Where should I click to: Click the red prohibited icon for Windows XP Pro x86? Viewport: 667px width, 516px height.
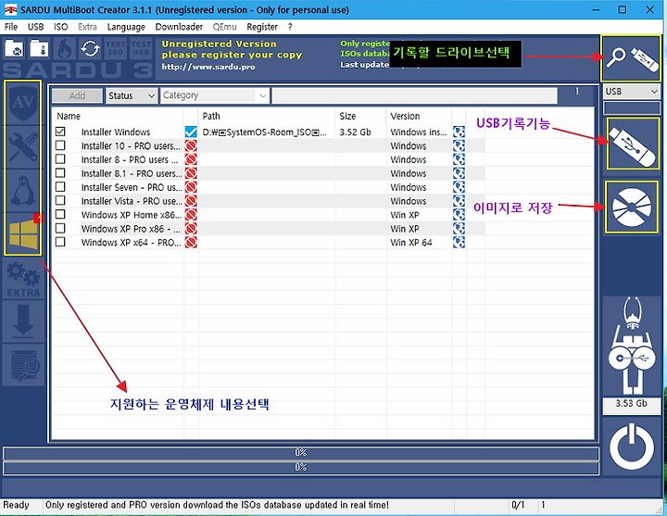click(x=191, y=229)
